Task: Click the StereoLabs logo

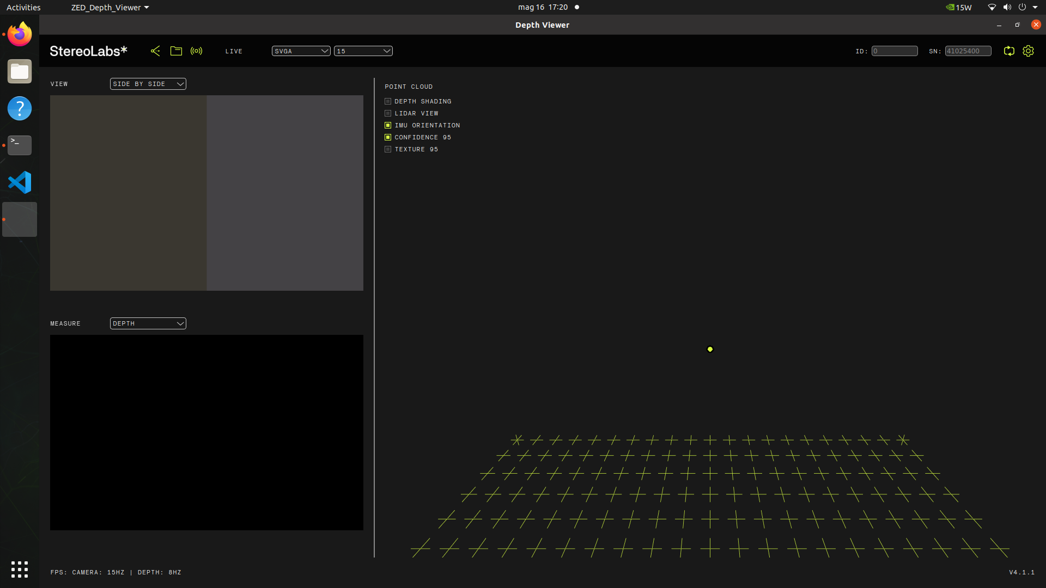Action: point(88,51)
